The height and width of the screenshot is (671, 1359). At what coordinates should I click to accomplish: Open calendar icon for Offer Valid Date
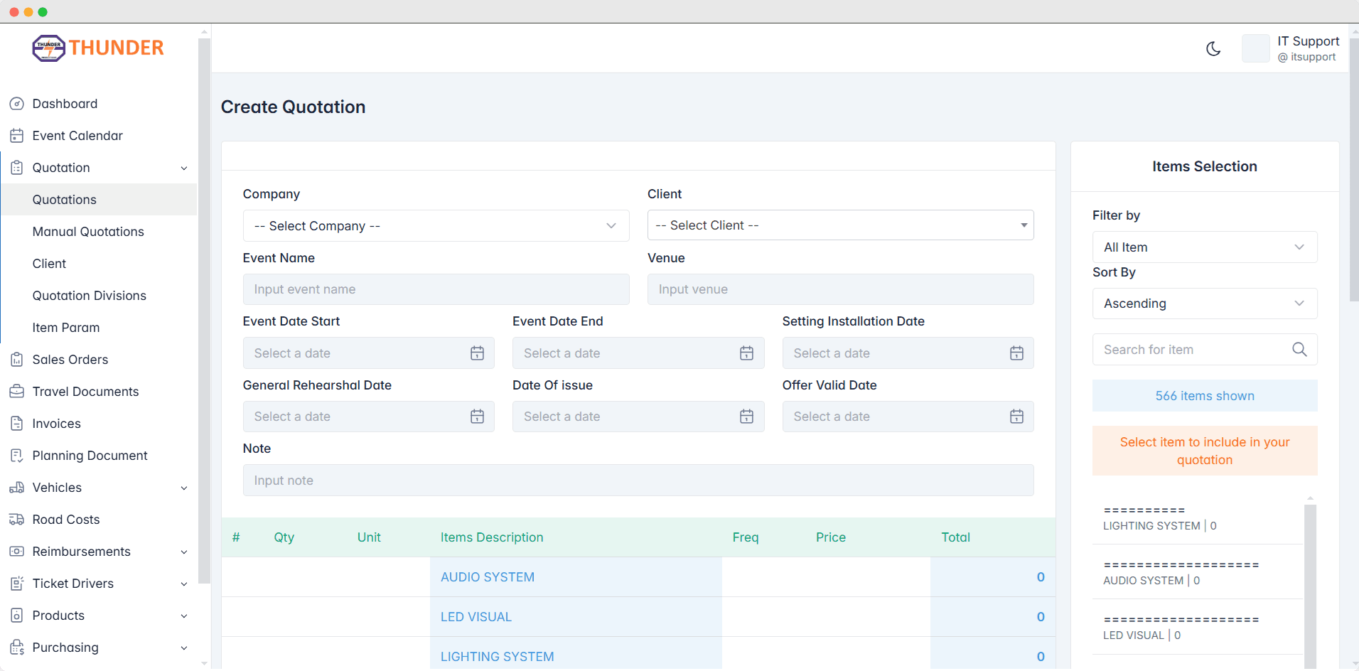pyautogui.click(x=1016, y=417)
